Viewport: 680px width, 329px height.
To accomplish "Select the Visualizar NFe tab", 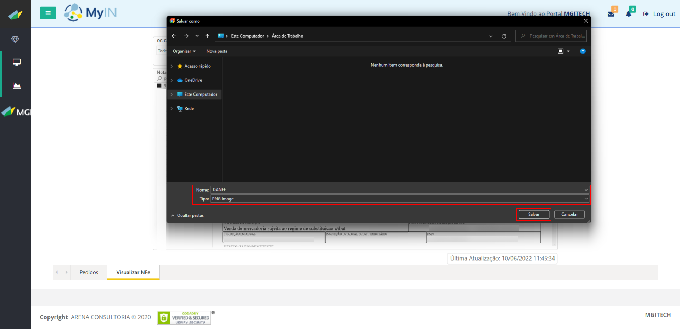I will [x=133, y=272].
